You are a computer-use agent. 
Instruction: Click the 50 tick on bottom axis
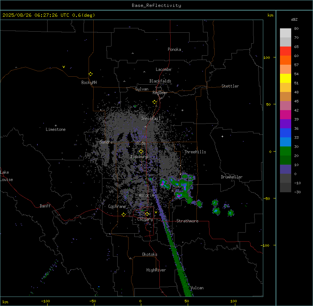tap(187, 301)
